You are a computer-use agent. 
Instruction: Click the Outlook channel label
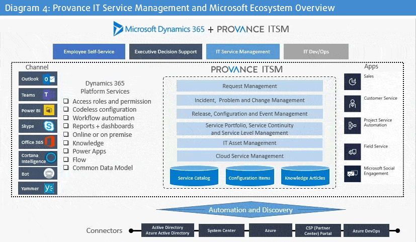(30, 79)
